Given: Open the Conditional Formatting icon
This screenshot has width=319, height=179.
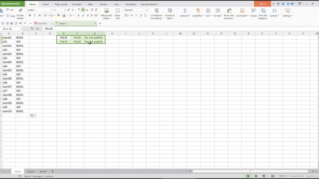Looking at the screenshot, I should [x=157, y=11].
